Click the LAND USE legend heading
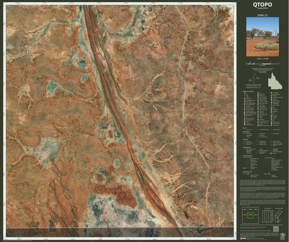Viewport: 289px width, 242px height. [x=245, y=140]
